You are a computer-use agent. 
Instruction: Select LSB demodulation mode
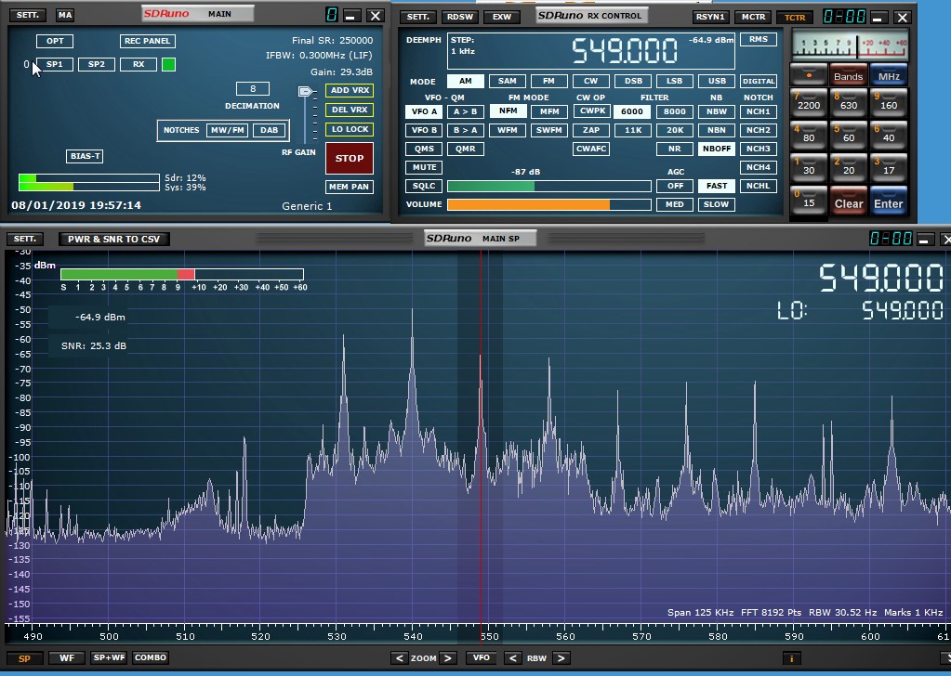tap(674, 81)
